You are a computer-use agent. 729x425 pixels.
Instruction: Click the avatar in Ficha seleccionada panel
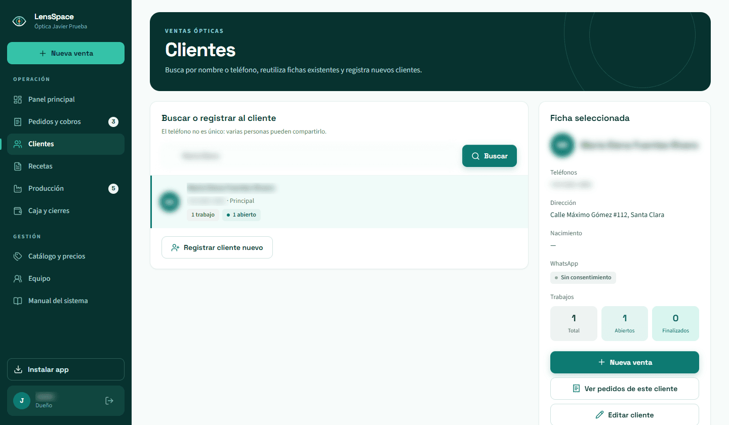[x=562, y=145]
